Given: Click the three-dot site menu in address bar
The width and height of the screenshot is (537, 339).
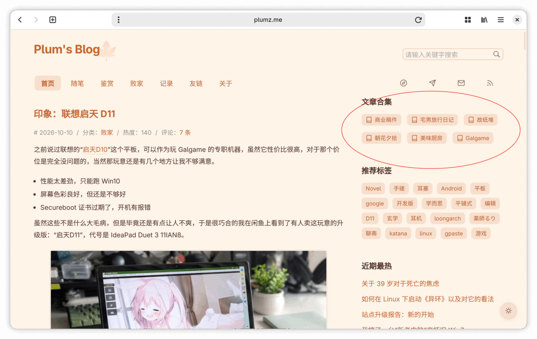Looking at the screenshot, I should tap(119, 20).
